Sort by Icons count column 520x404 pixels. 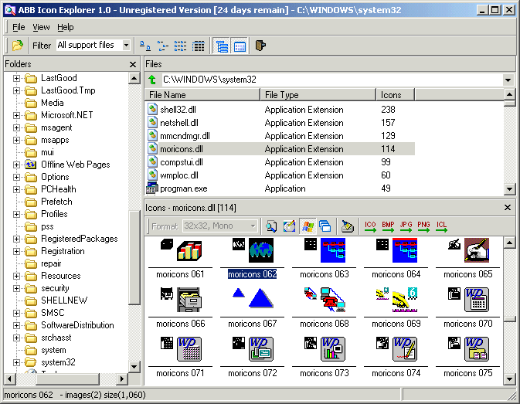pyautogui.click(x=396, y=95)
